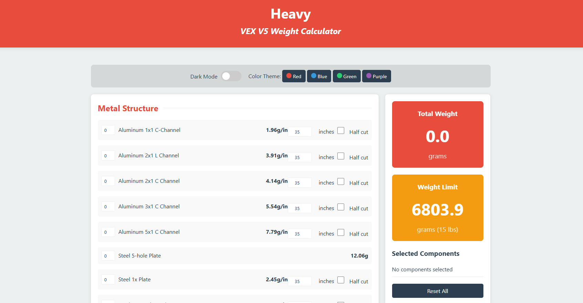Toggle the Dark Mode switch

coord(231,76)
